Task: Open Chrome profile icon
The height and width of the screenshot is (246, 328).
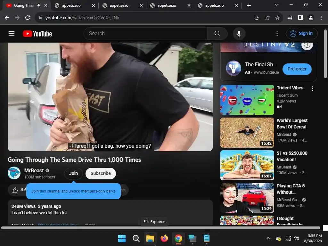Action: tap(311, 18)
